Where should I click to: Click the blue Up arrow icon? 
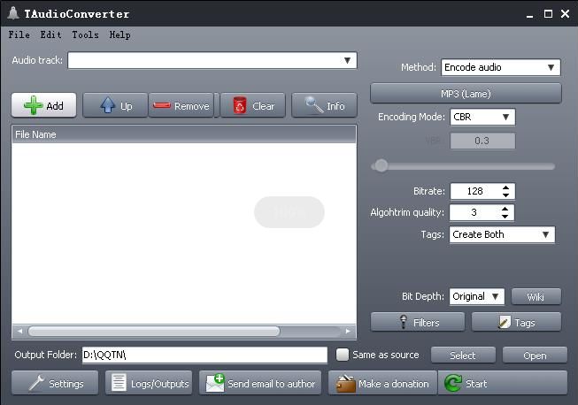pyautogui.click(x=108, y=105)
